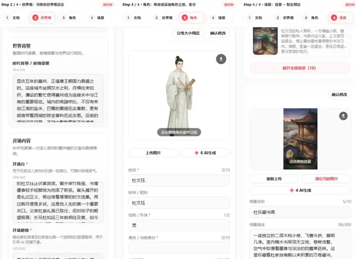Image resolution: width=356 pixels, height=259 pixels.
Task: Click sparkle icon on 4 AI生成 button
Action: (x=292, y=190)
